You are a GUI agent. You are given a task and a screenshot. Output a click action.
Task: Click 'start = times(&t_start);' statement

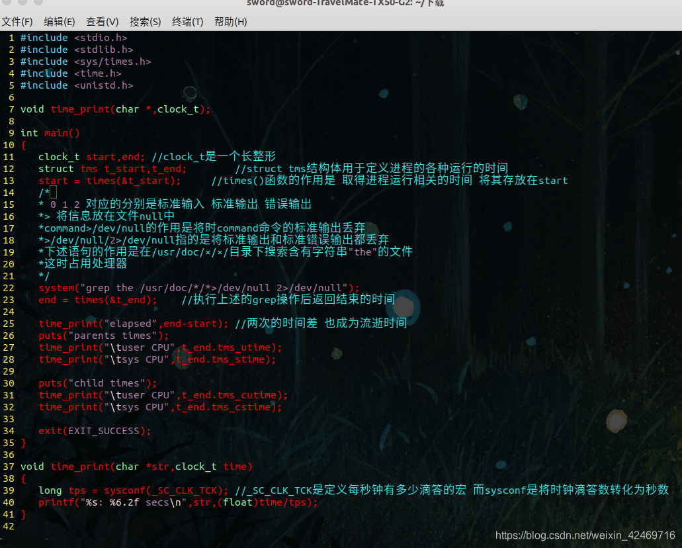(110, 181)
